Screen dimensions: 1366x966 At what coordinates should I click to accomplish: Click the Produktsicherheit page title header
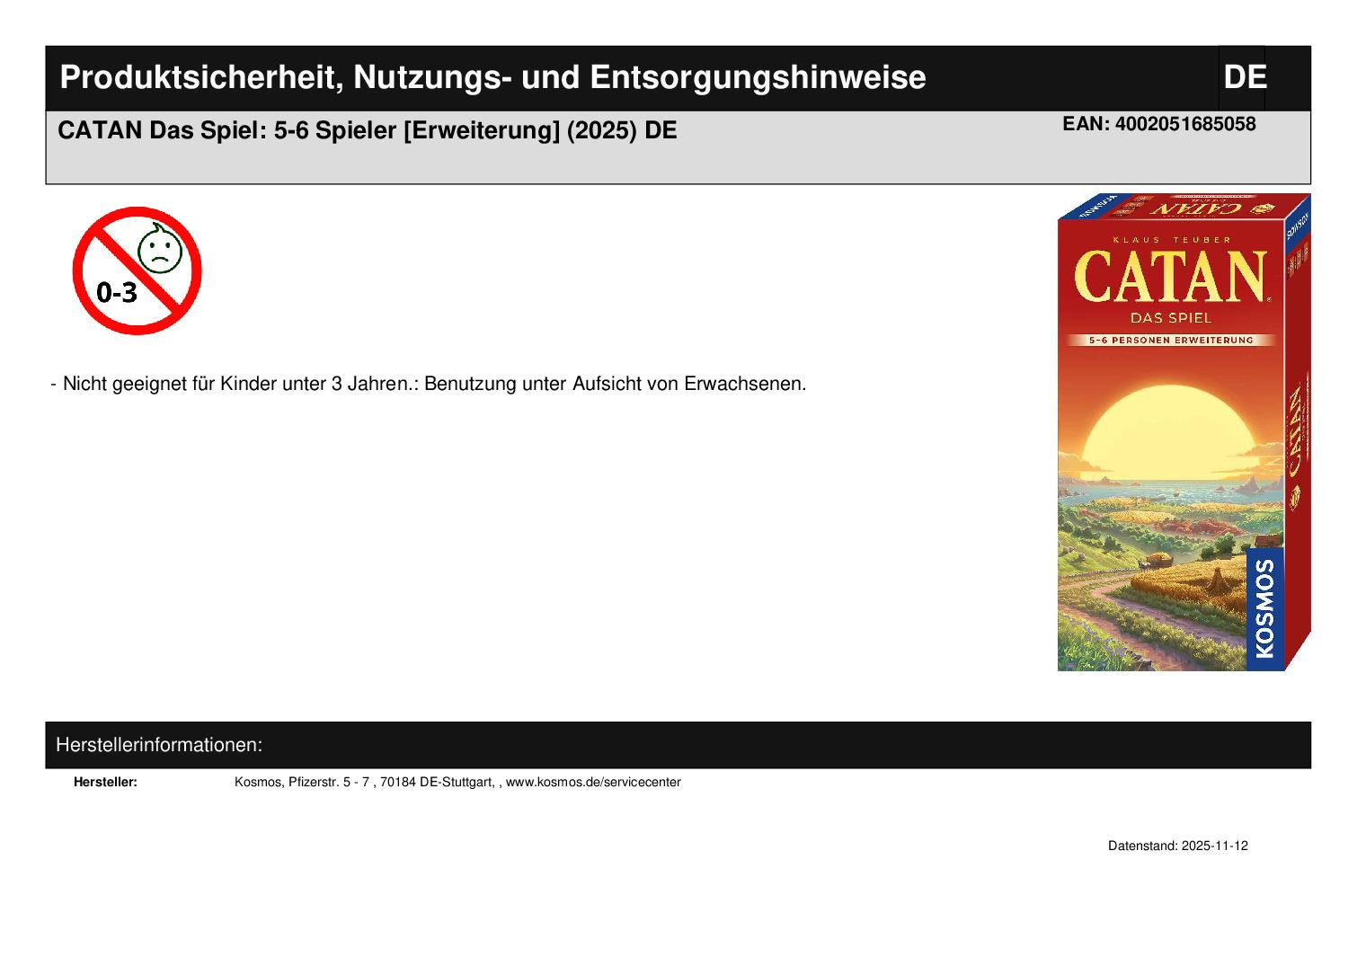pos(492,78)
